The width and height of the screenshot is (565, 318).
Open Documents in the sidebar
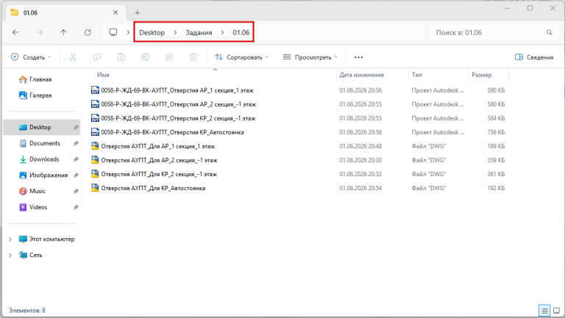pyautogui.click(x=45, y=143)
